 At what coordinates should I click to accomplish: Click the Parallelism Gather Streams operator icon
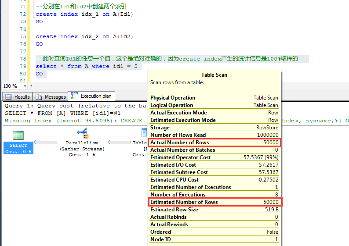pyautogui.click(x=83, y=133)
